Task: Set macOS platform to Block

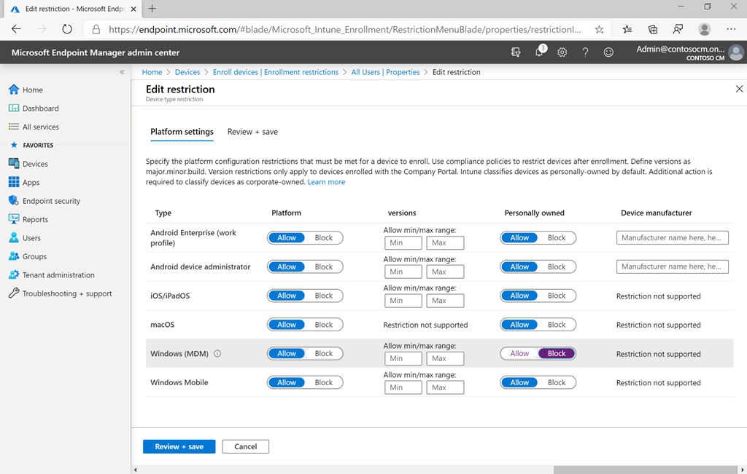Action: point(324,324)
